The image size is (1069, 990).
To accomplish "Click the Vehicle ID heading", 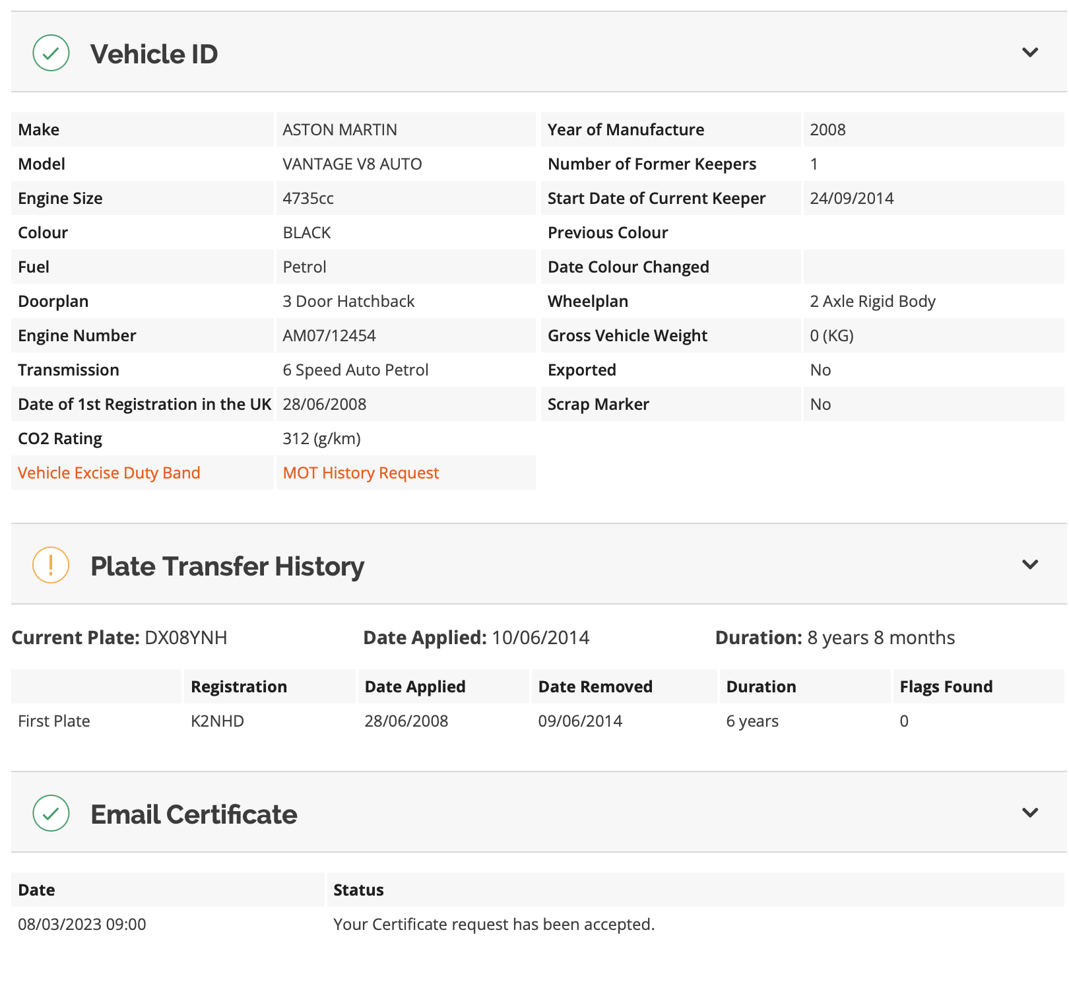I will (x=154, y=54).
